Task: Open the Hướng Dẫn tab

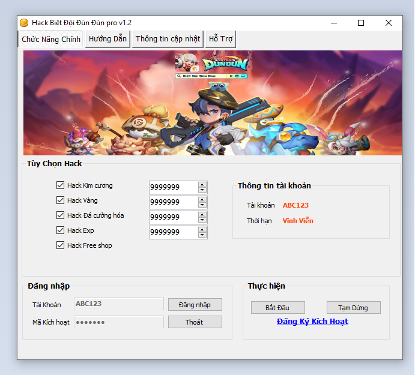Action: (108, 39)
